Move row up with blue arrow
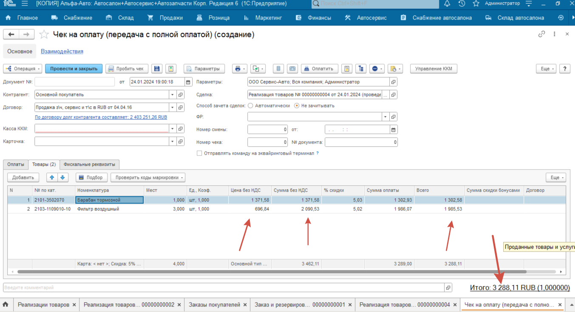Viewport: 575px width, 312px height. click(52, 177)
